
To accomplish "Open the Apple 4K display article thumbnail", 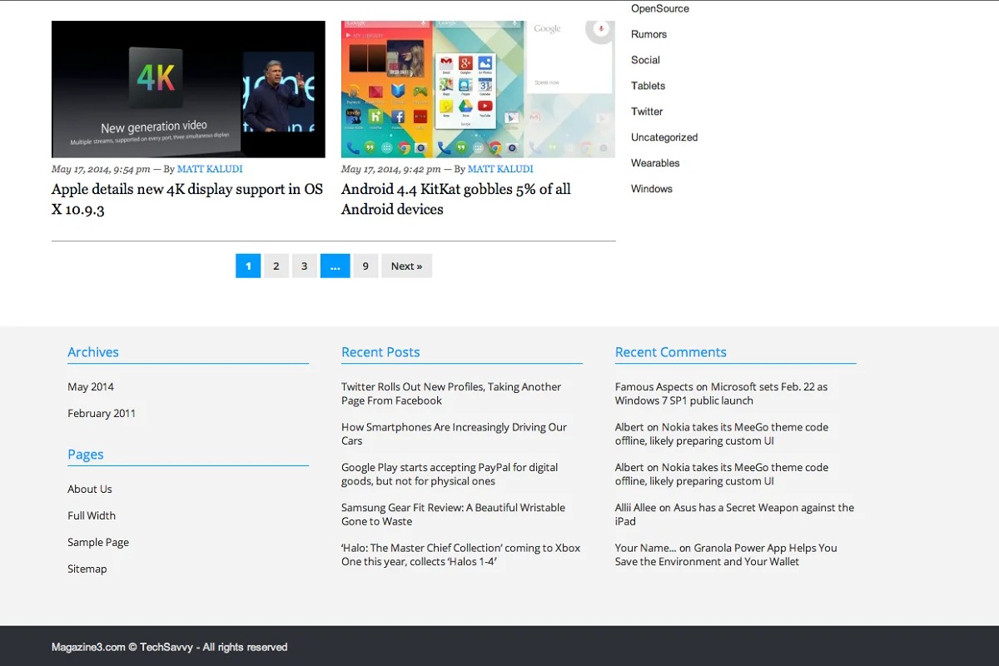I will pyautogui.click(x=188, y=89).
